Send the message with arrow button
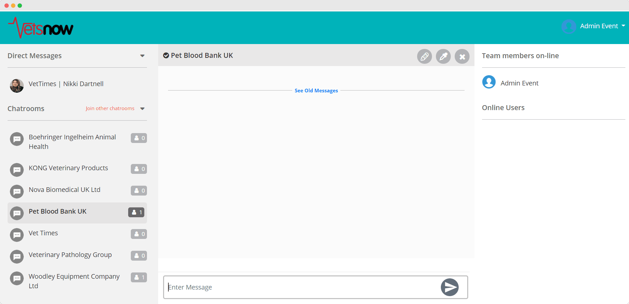 click(450, 287)
